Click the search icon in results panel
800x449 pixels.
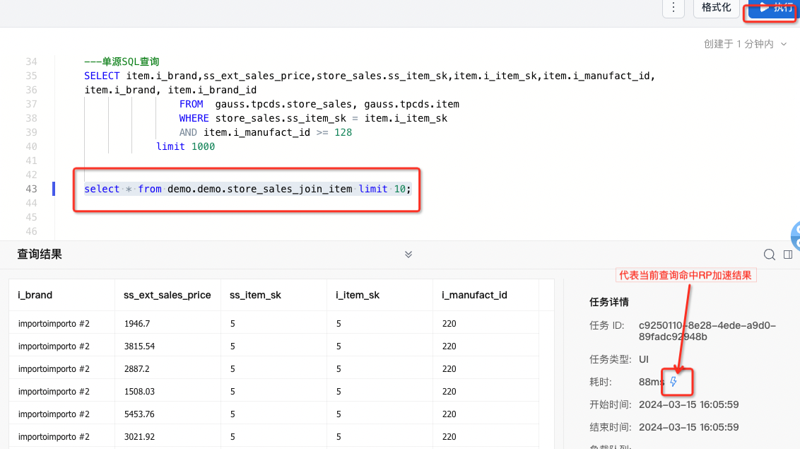pos(769,255)
